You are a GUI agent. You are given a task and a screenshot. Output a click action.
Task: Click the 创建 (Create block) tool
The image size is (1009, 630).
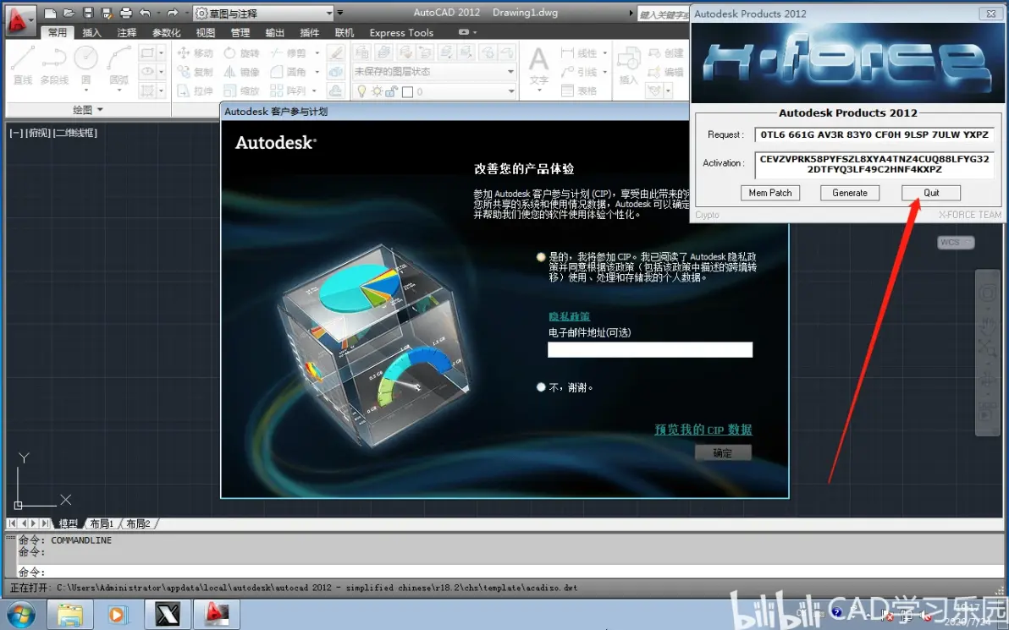pyautogui.click(x=666, y=52)
